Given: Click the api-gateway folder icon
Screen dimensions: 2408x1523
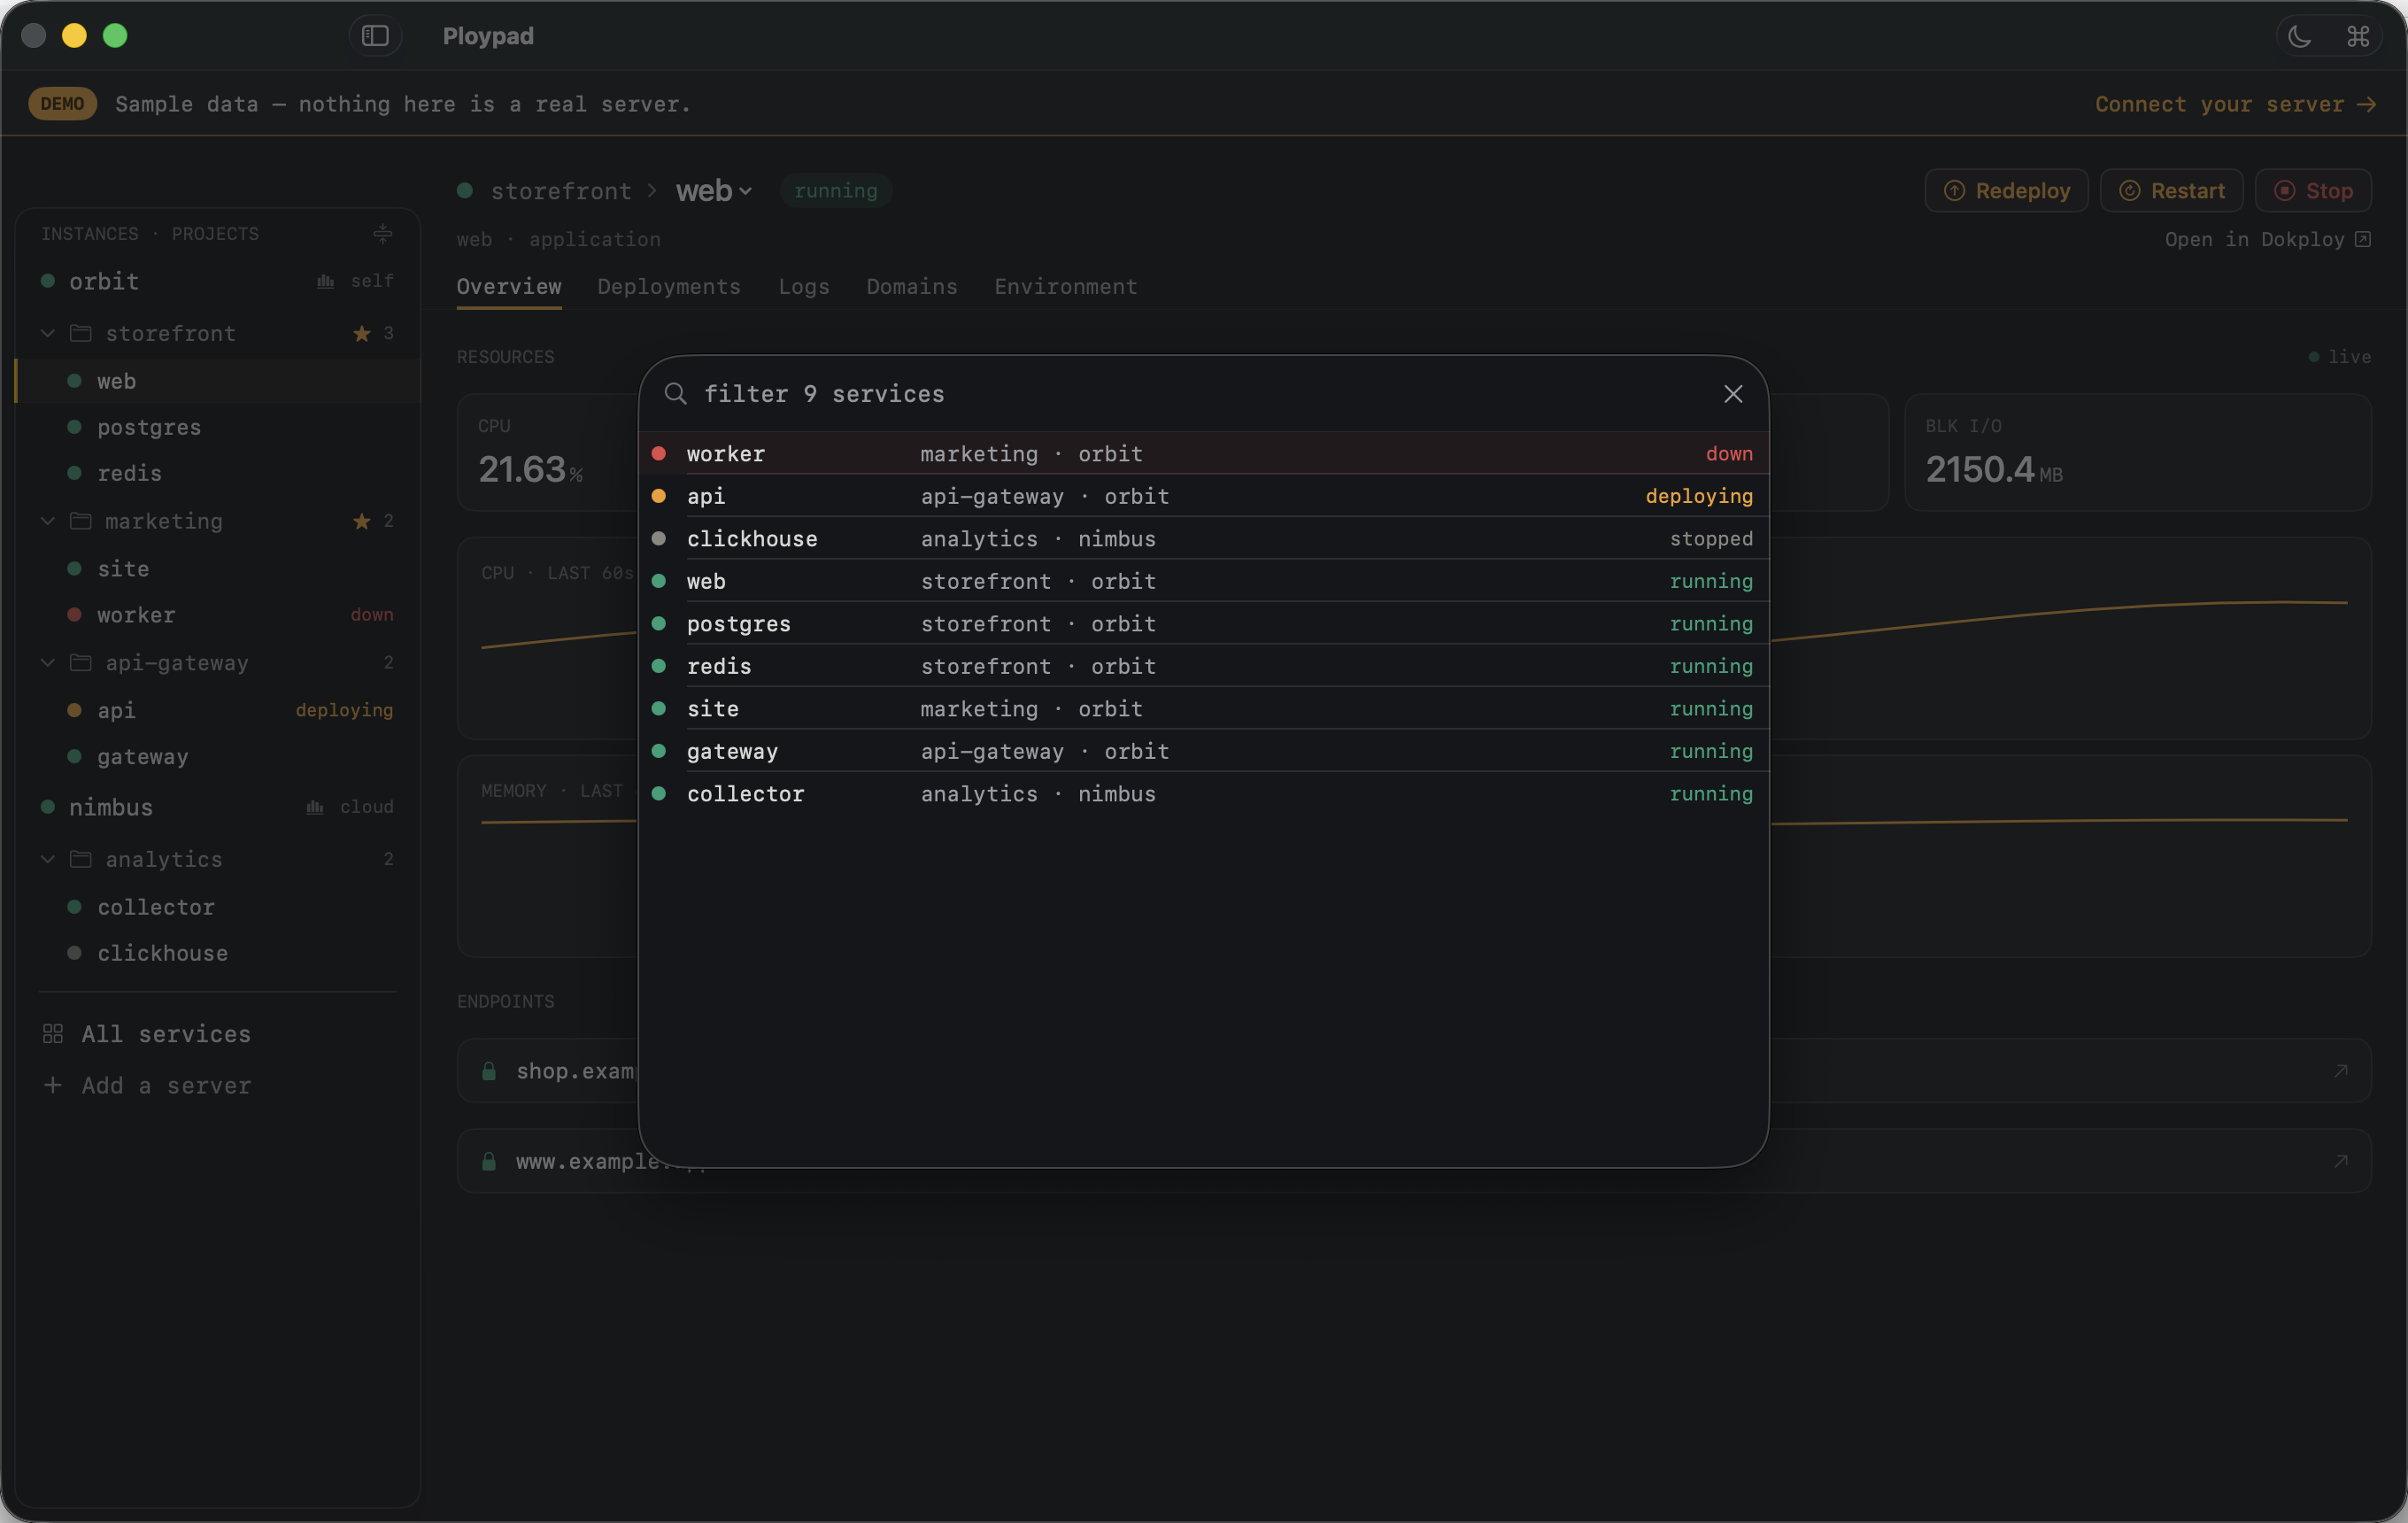Looking at the screenshot, I should (81, 663).
